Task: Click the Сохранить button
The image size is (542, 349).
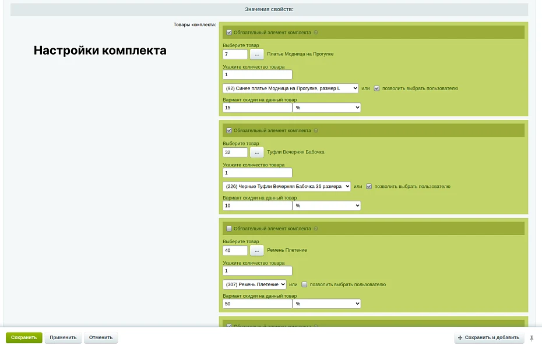Action: click(x=24, y=337)
